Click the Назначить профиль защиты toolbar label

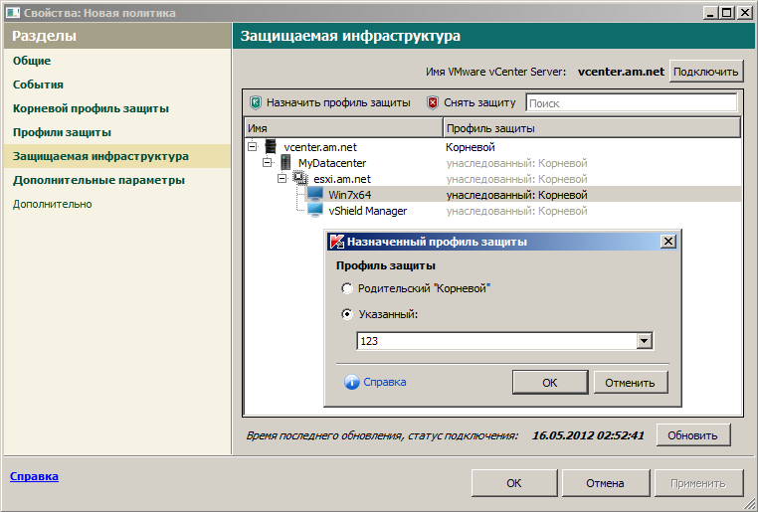click(x=338, y=102)
